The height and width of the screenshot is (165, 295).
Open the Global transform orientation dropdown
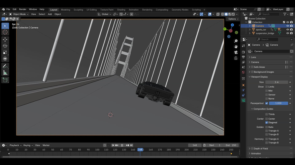(x=104, y=14)
